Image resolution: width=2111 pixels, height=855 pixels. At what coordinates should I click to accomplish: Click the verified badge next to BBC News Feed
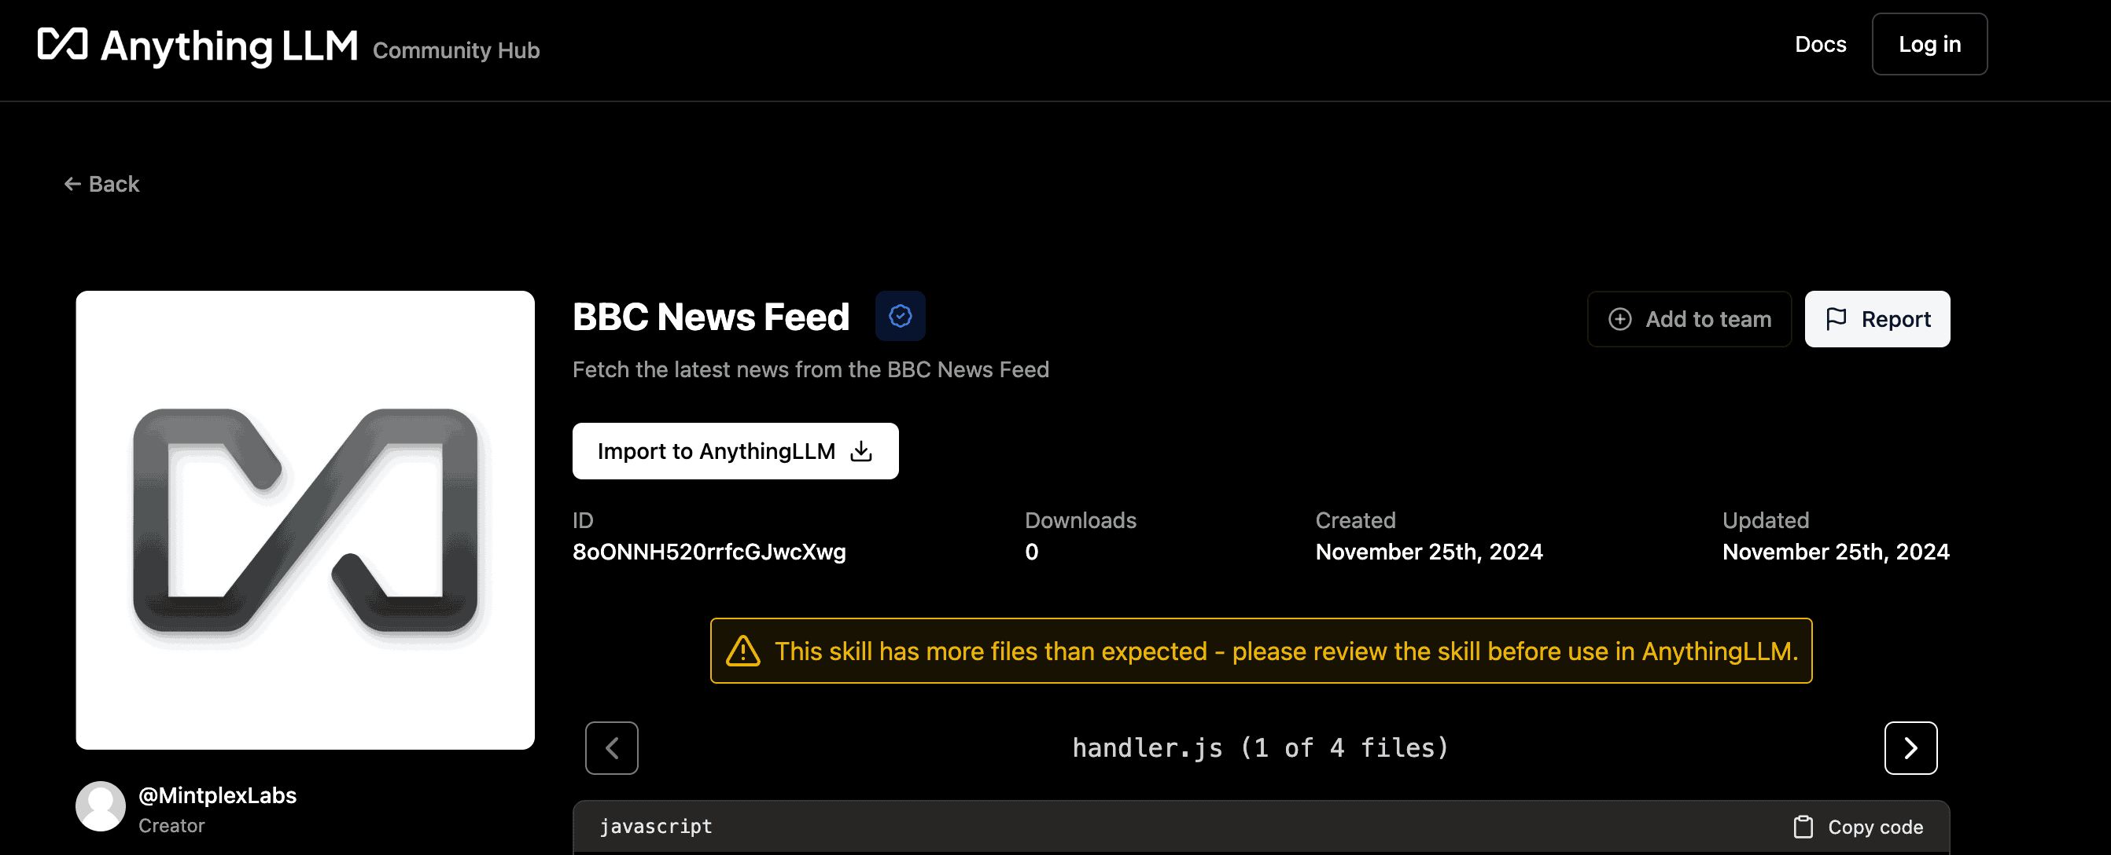(900, 316)
